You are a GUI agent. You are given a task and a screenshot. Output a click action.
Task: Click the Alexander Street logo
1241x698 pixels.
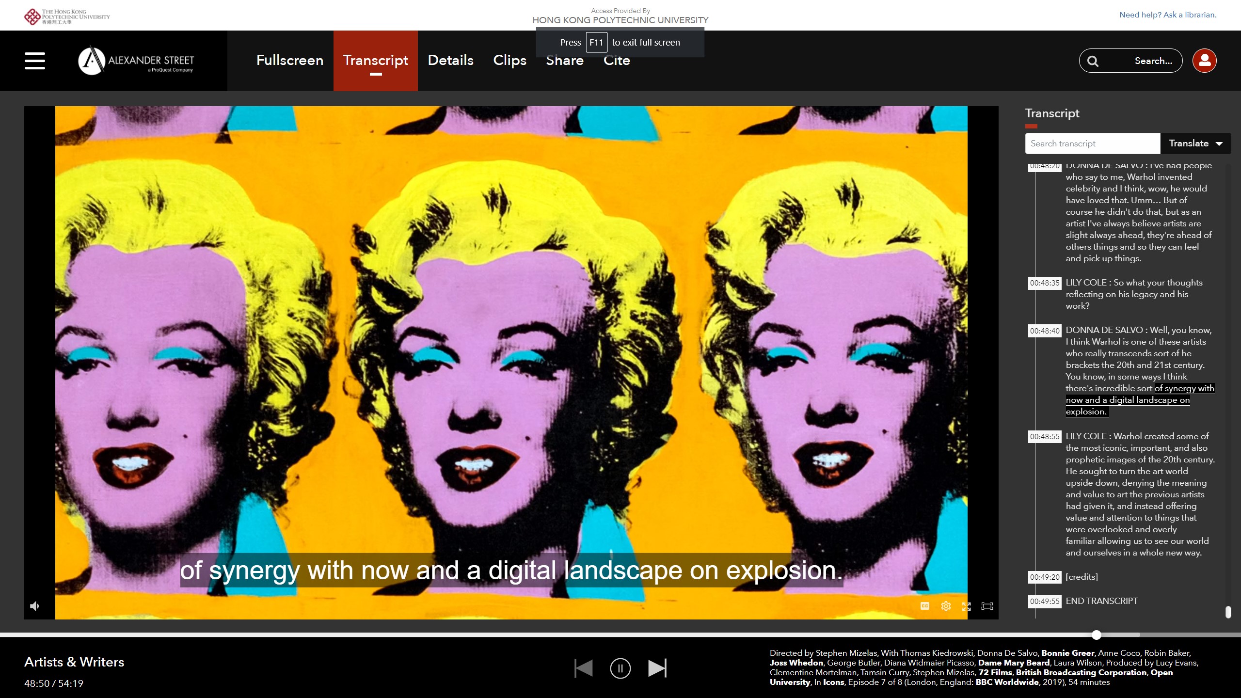tap(136, 61)
